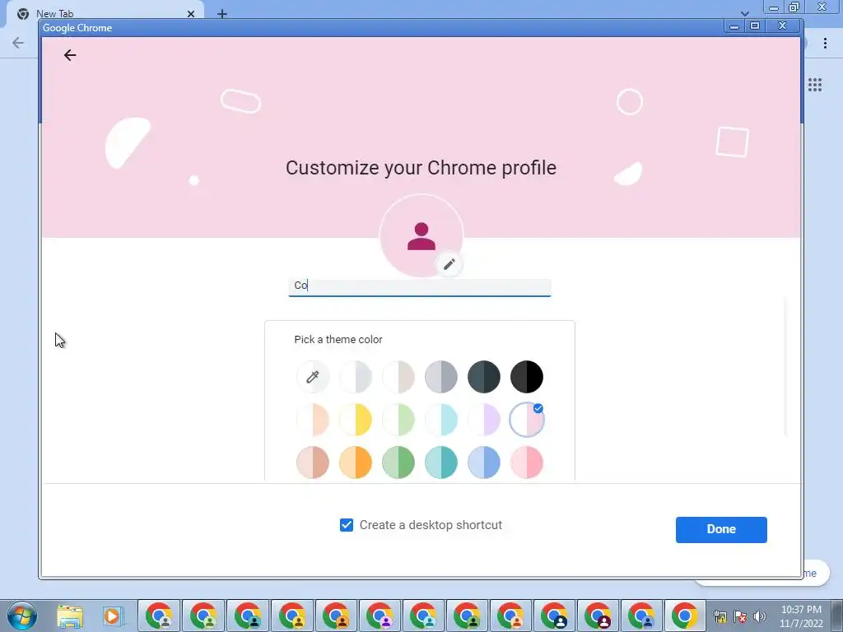Go back using the dialog's arrow
Image resolution: width=843 pixels, height=632 pixels.
pyautogui.click(x=70, y=55)
